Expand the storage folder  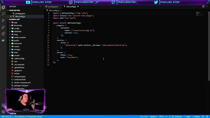[x=17, y=49]
